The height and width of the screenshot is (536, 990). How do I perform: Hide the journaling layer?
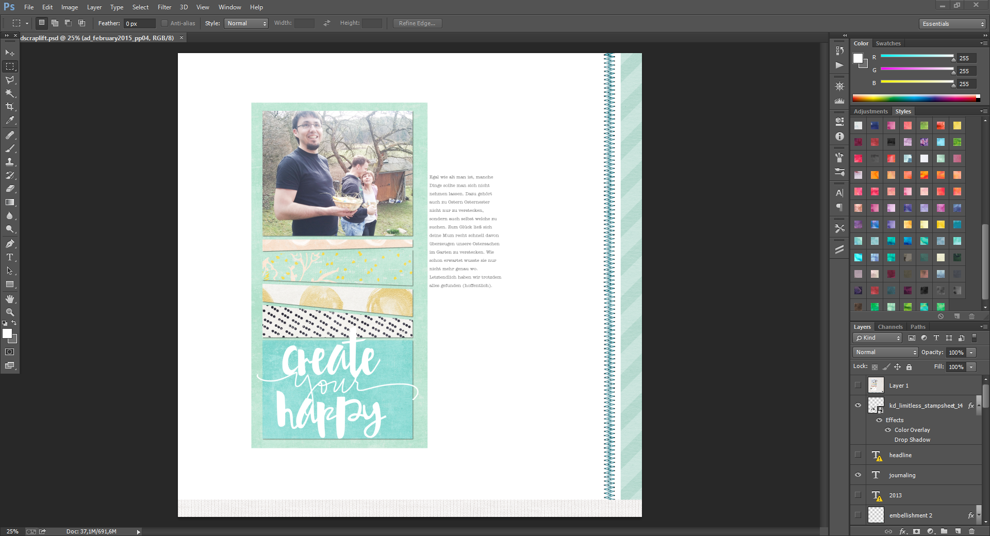[858, 475]
